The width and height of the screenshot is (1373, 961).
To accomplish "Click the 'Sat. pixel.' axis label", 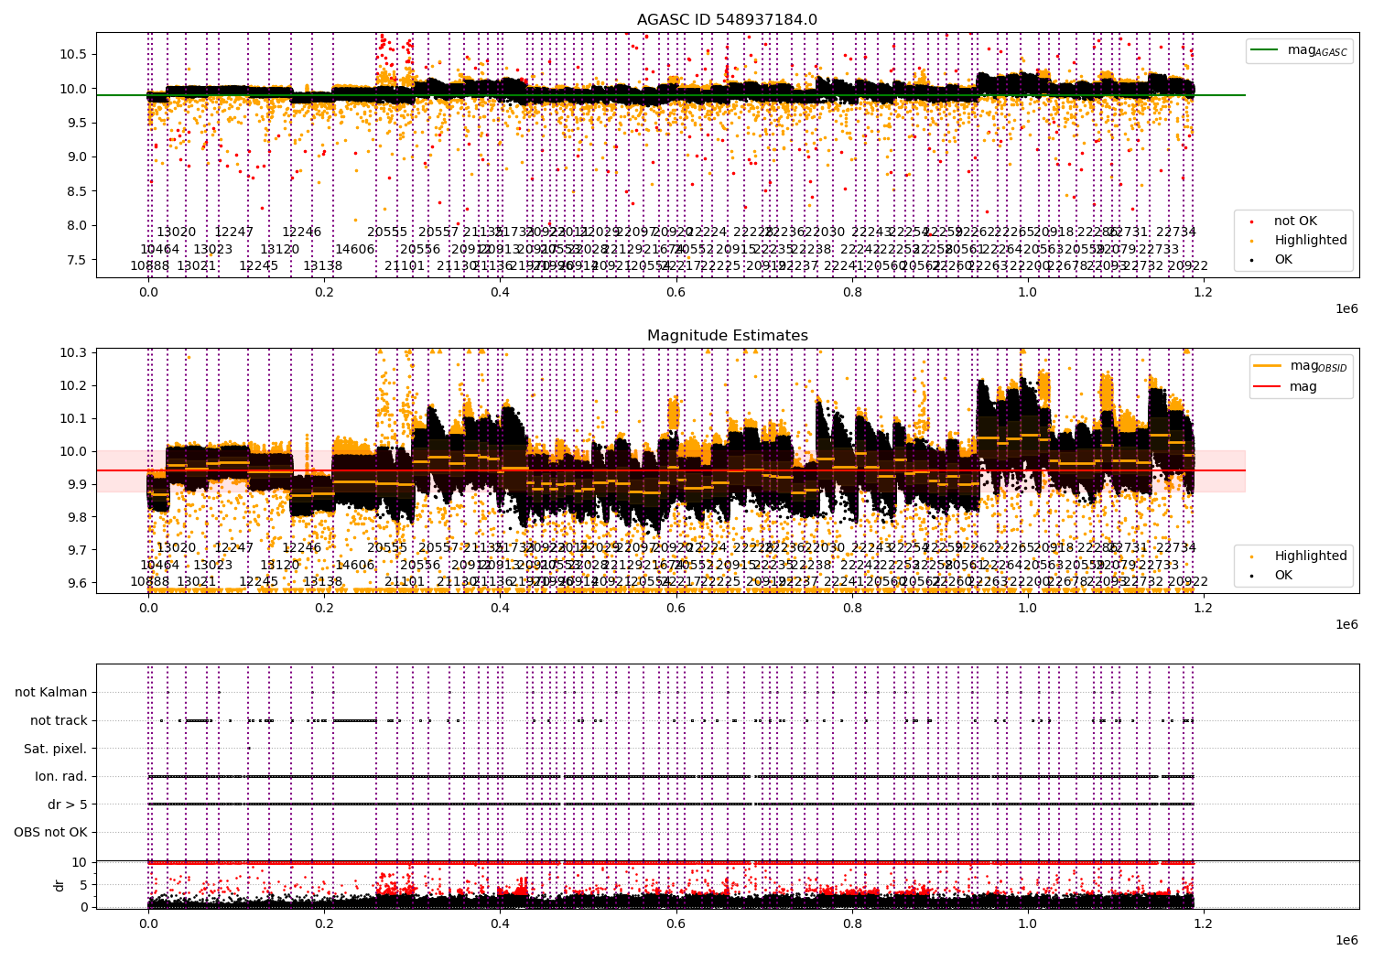I will click(x=56, y=749).
